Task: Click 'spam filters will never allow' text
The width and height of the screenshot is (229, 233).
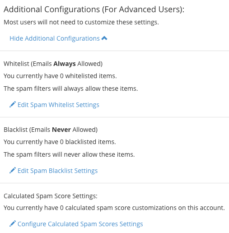Action: click(69, 154)
